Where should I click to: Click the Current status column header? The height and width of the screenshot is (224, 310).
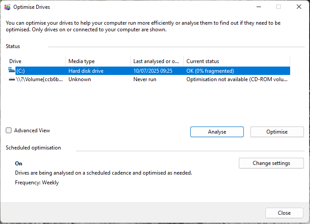203,61
